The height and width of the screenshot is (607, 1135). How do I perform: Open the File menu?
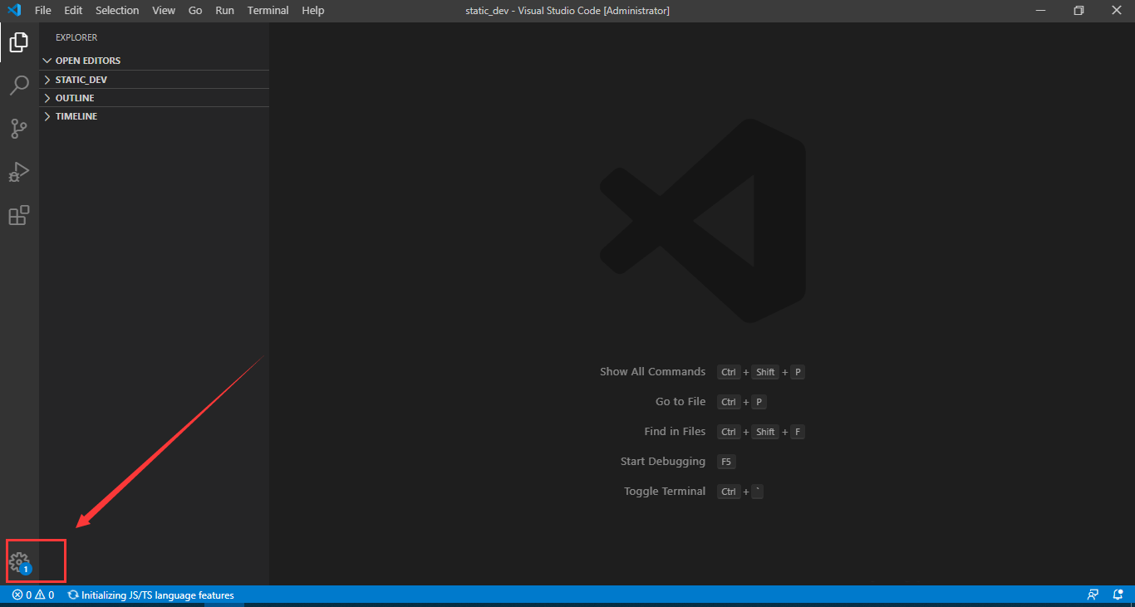[x=43, y=11]
